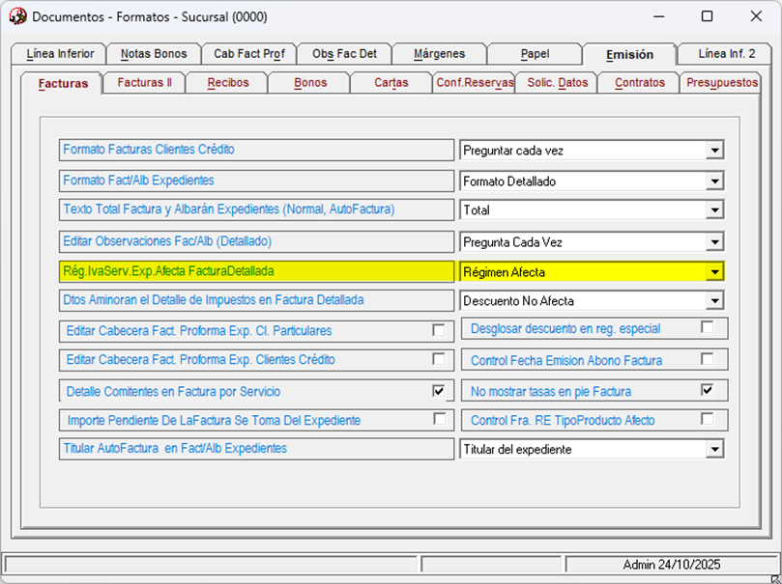Open the highlighted Régimen Afecta dropdown
This screenshot has height=584, width=782.
pos(714,272)
